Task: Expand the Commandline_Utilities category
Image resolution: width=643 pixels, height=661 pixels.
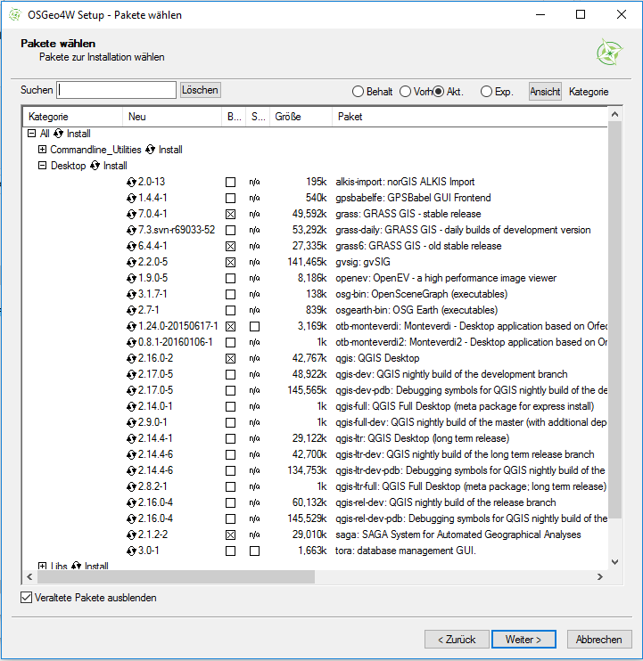Action: click(42, 150)
